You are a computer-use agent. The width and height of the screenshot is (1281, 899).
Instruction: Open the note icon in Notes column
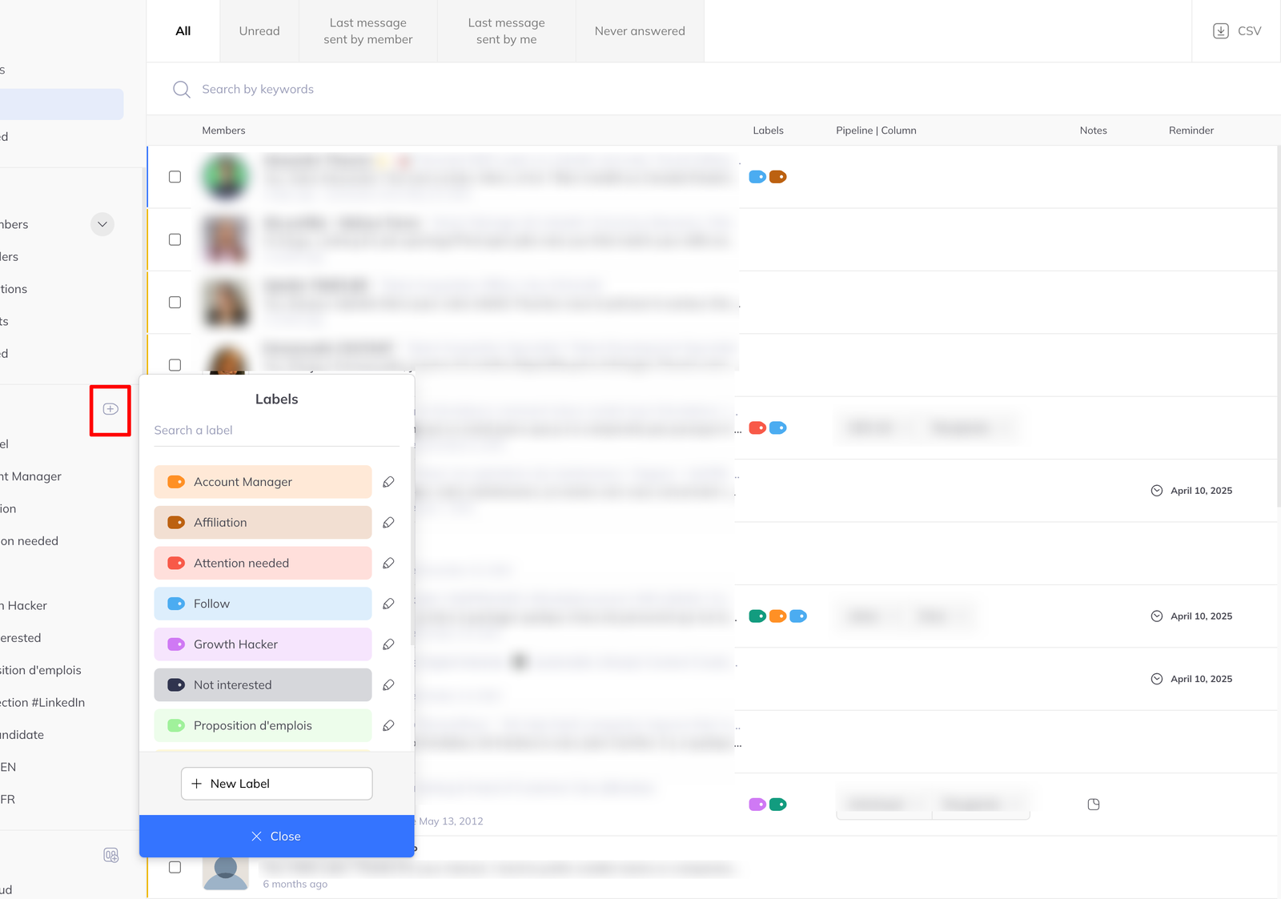pyautogui.click(x=1094, y=805)
